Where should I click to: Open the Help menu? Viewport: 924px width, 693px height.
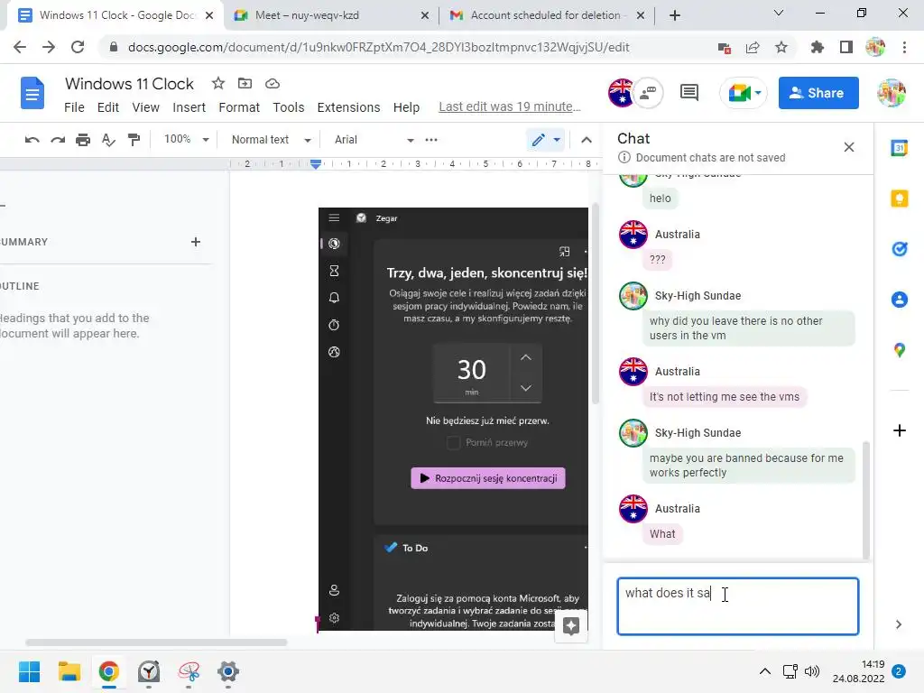pyautogui.click(x=407, y=107)
